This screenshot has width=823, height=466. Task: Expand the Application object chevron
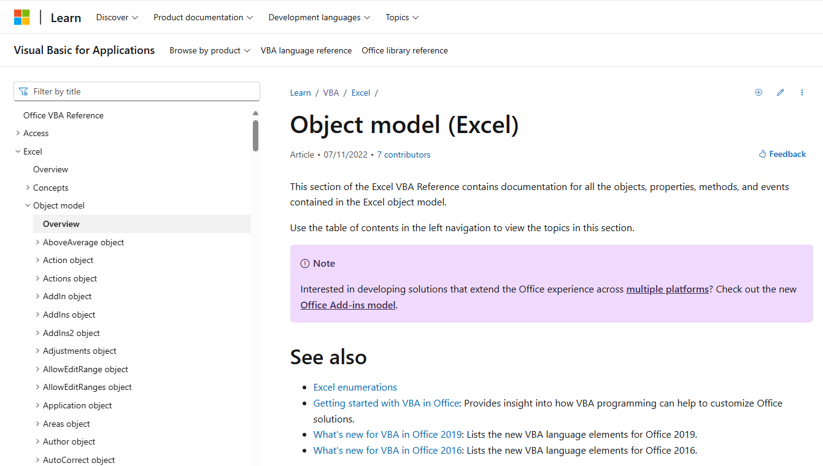click(x=37, y=405)
